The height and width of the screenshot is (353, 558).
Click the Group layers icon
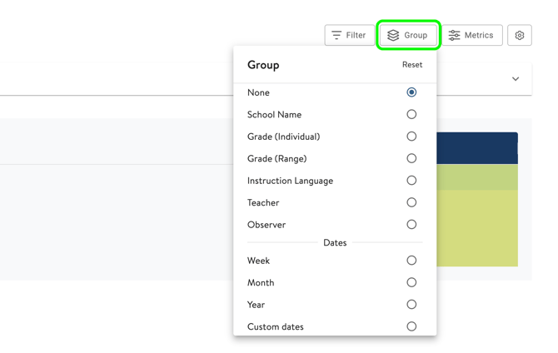393,35
